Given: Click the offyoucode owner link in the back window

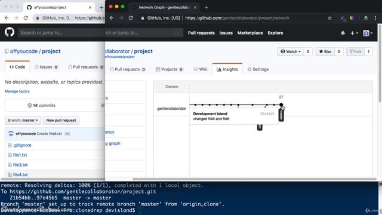Looking at the screenshot, I should pyautogui.click(x=24, y=51).
